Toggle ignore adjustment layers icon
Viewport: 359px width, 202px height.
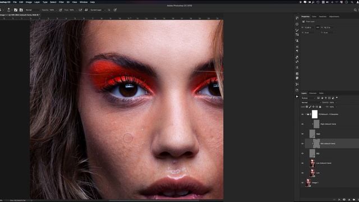(109, 10)
